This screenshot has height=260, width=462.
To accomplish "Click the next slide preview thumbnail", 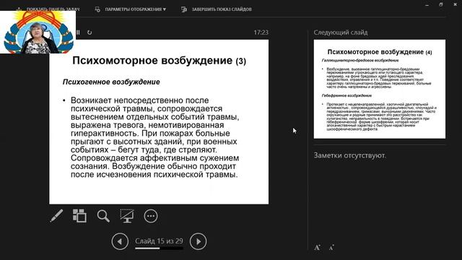I will coord(380,89).
